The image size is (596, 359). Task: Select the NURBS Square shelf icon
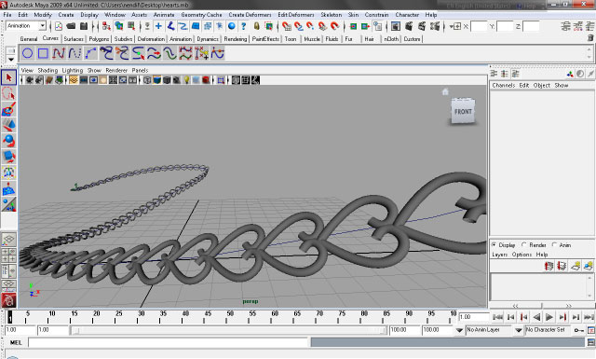43,53
